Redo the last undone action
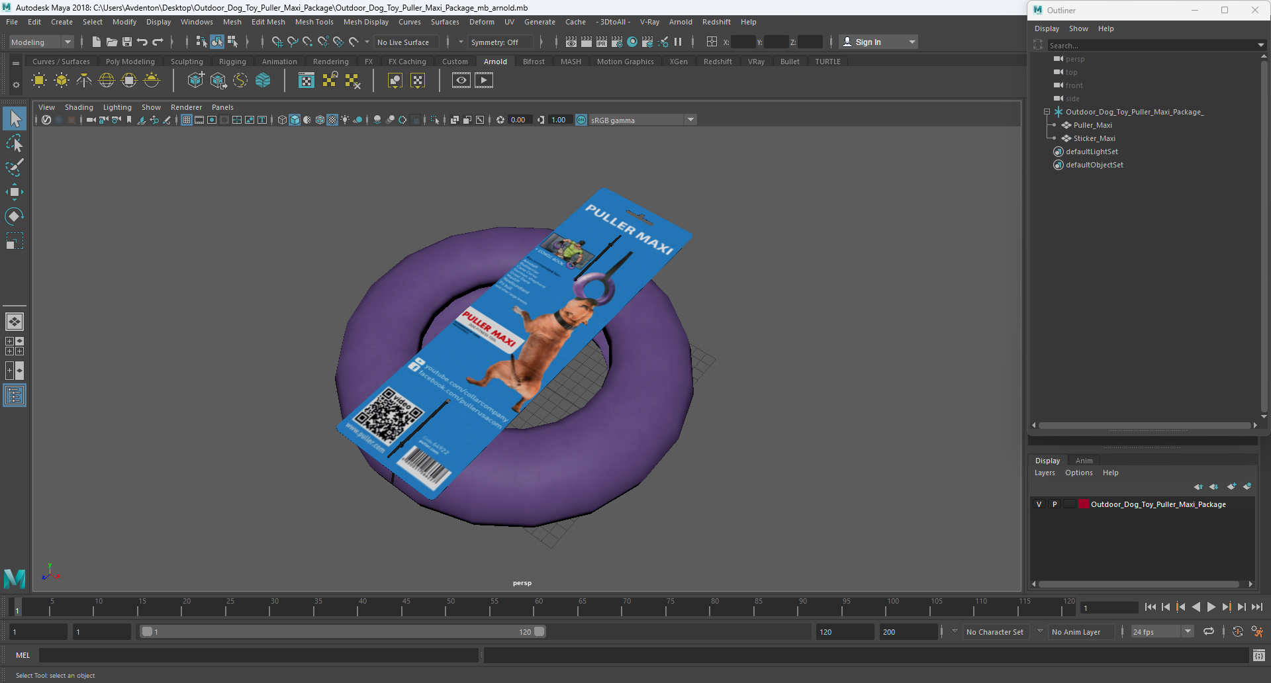The image size is (1271, 683). click(x=158, y=42)
